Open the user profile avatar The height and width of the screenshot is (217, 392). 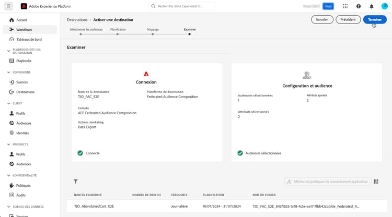pyautogui.click(x=385, y=6)
